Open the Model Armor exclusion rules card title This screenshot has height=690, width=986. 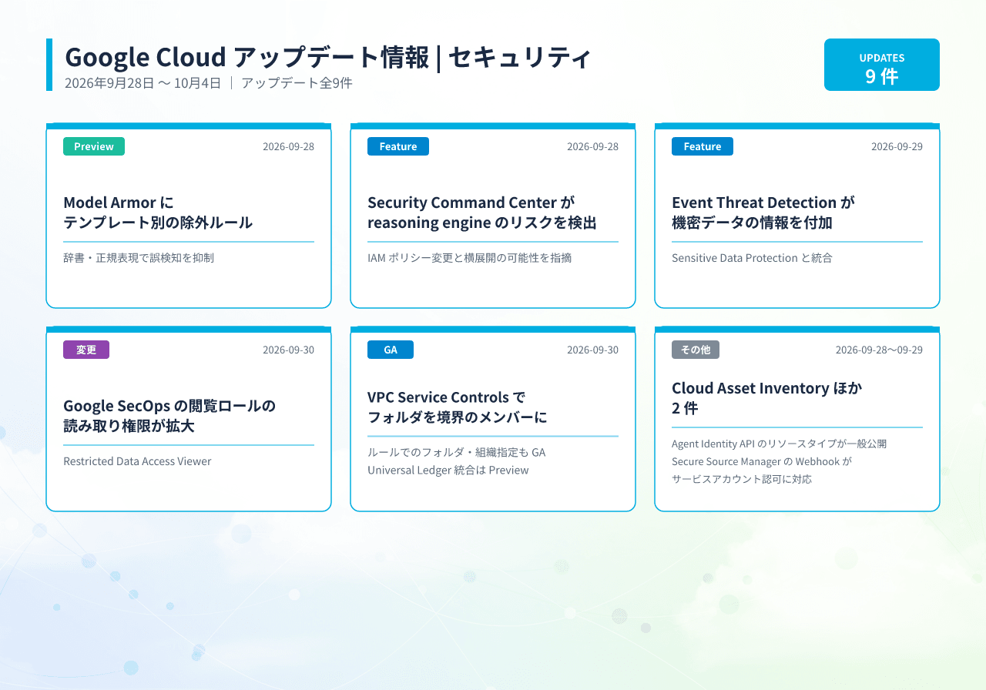tap(158, 213)
